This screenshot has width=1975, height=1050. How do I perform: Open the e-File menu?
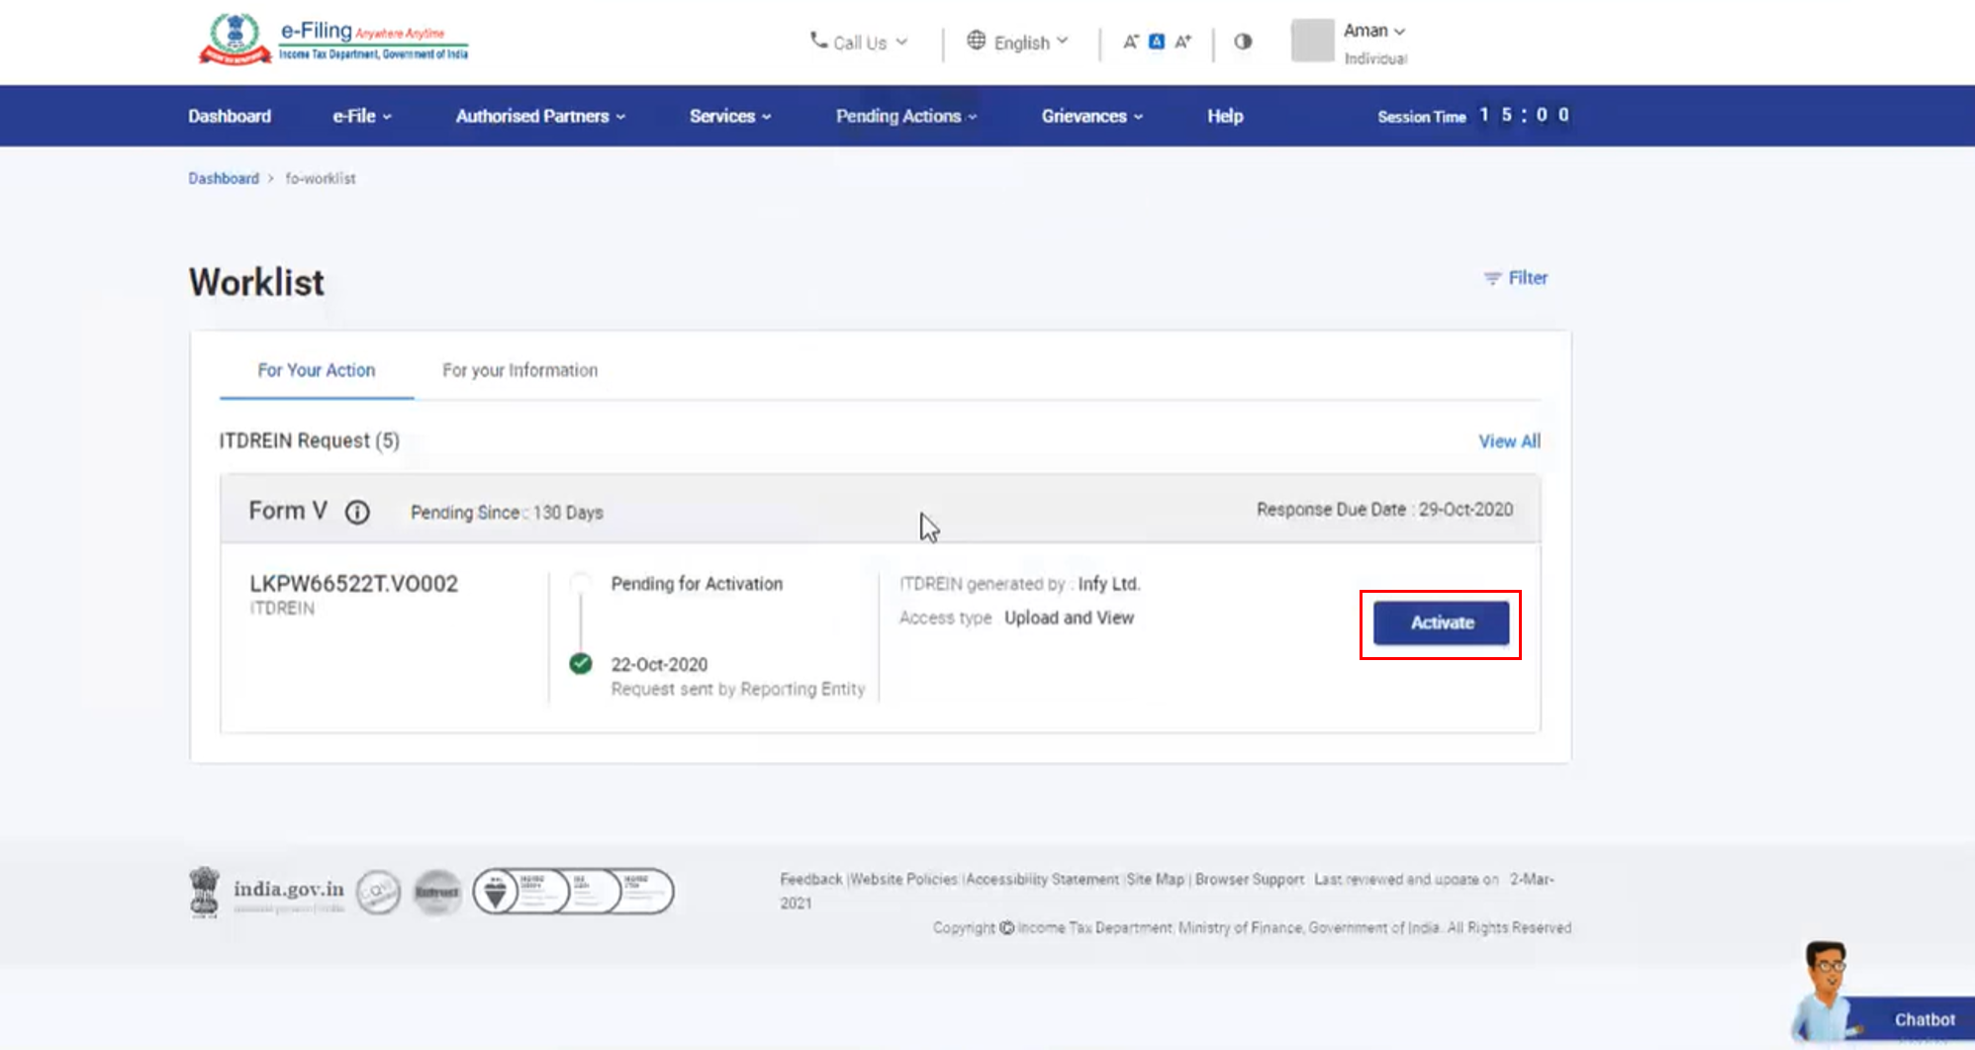click(x=361, y=116)
